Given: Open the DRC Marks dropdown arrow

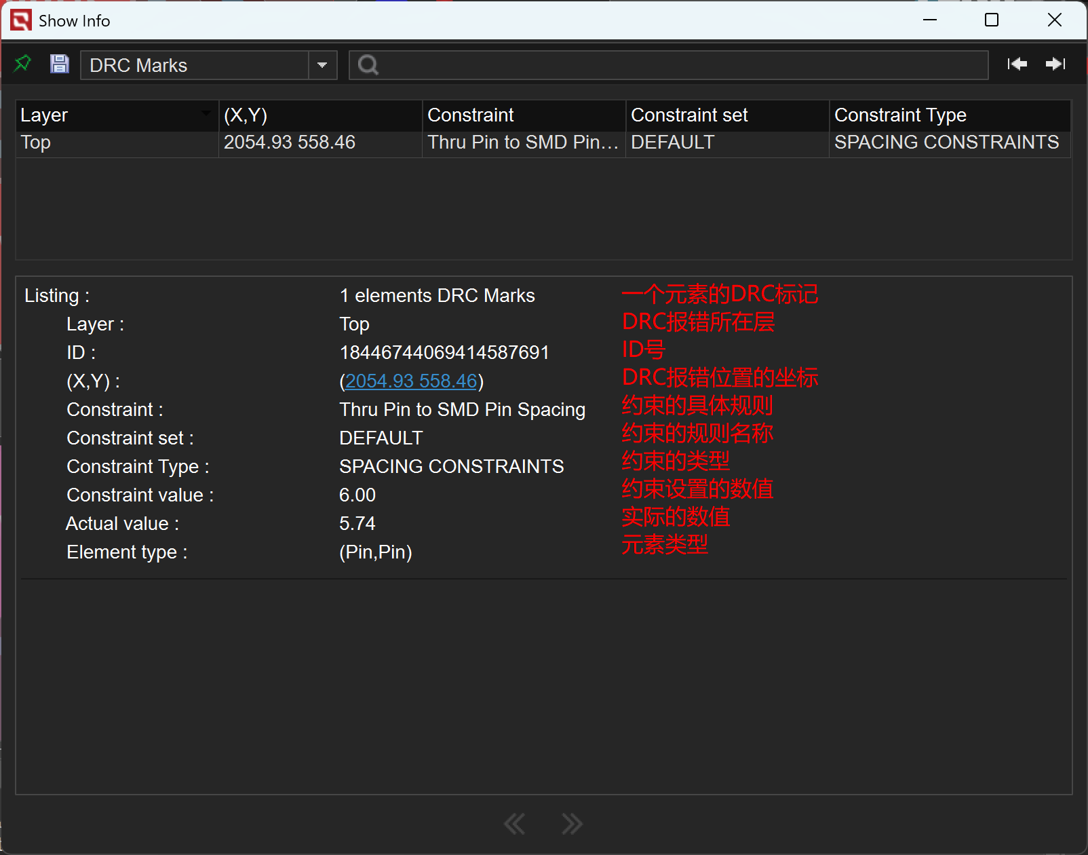Looking at the screenshot, I should [322, 65].
